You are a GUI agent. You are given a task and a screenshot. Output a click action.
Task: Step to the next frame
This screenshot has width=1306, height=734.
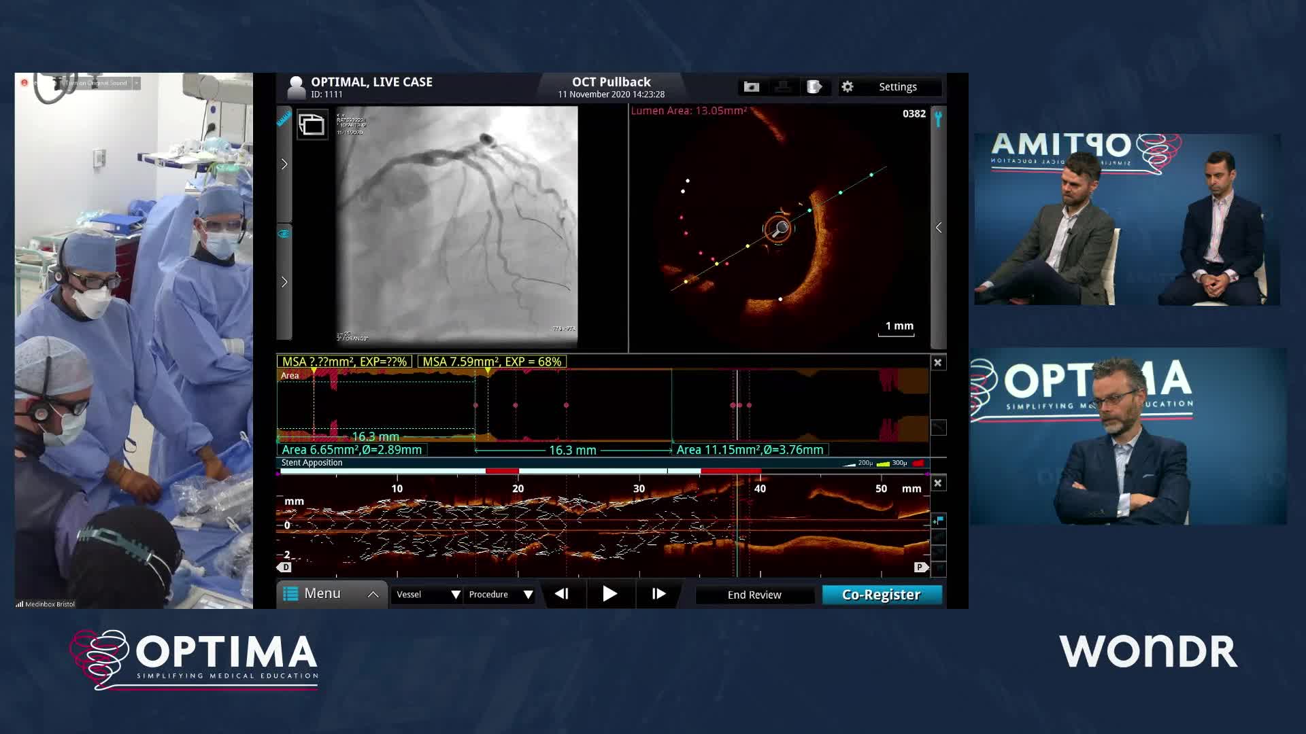pyautogui.click(x=658, y=594)
